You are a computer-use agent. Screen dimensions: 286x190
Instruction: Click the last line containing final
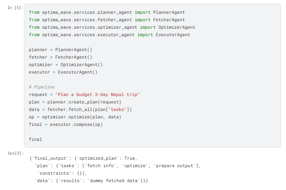[x=35, y=139]
